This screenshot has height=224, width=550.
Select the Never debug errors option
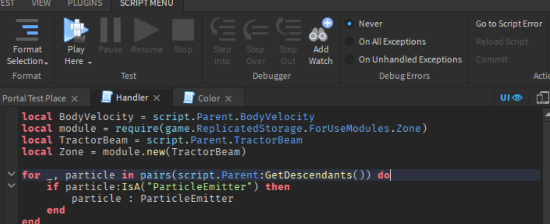349,24
